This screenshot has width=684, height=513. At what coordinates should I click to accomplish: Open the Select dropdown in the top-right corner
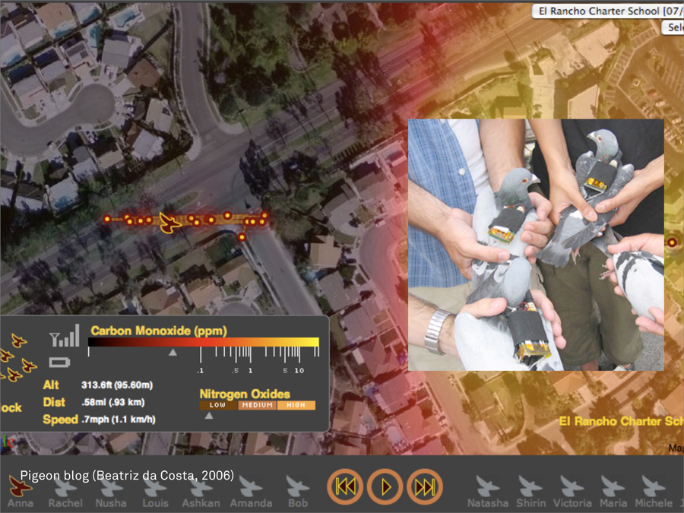673,27
